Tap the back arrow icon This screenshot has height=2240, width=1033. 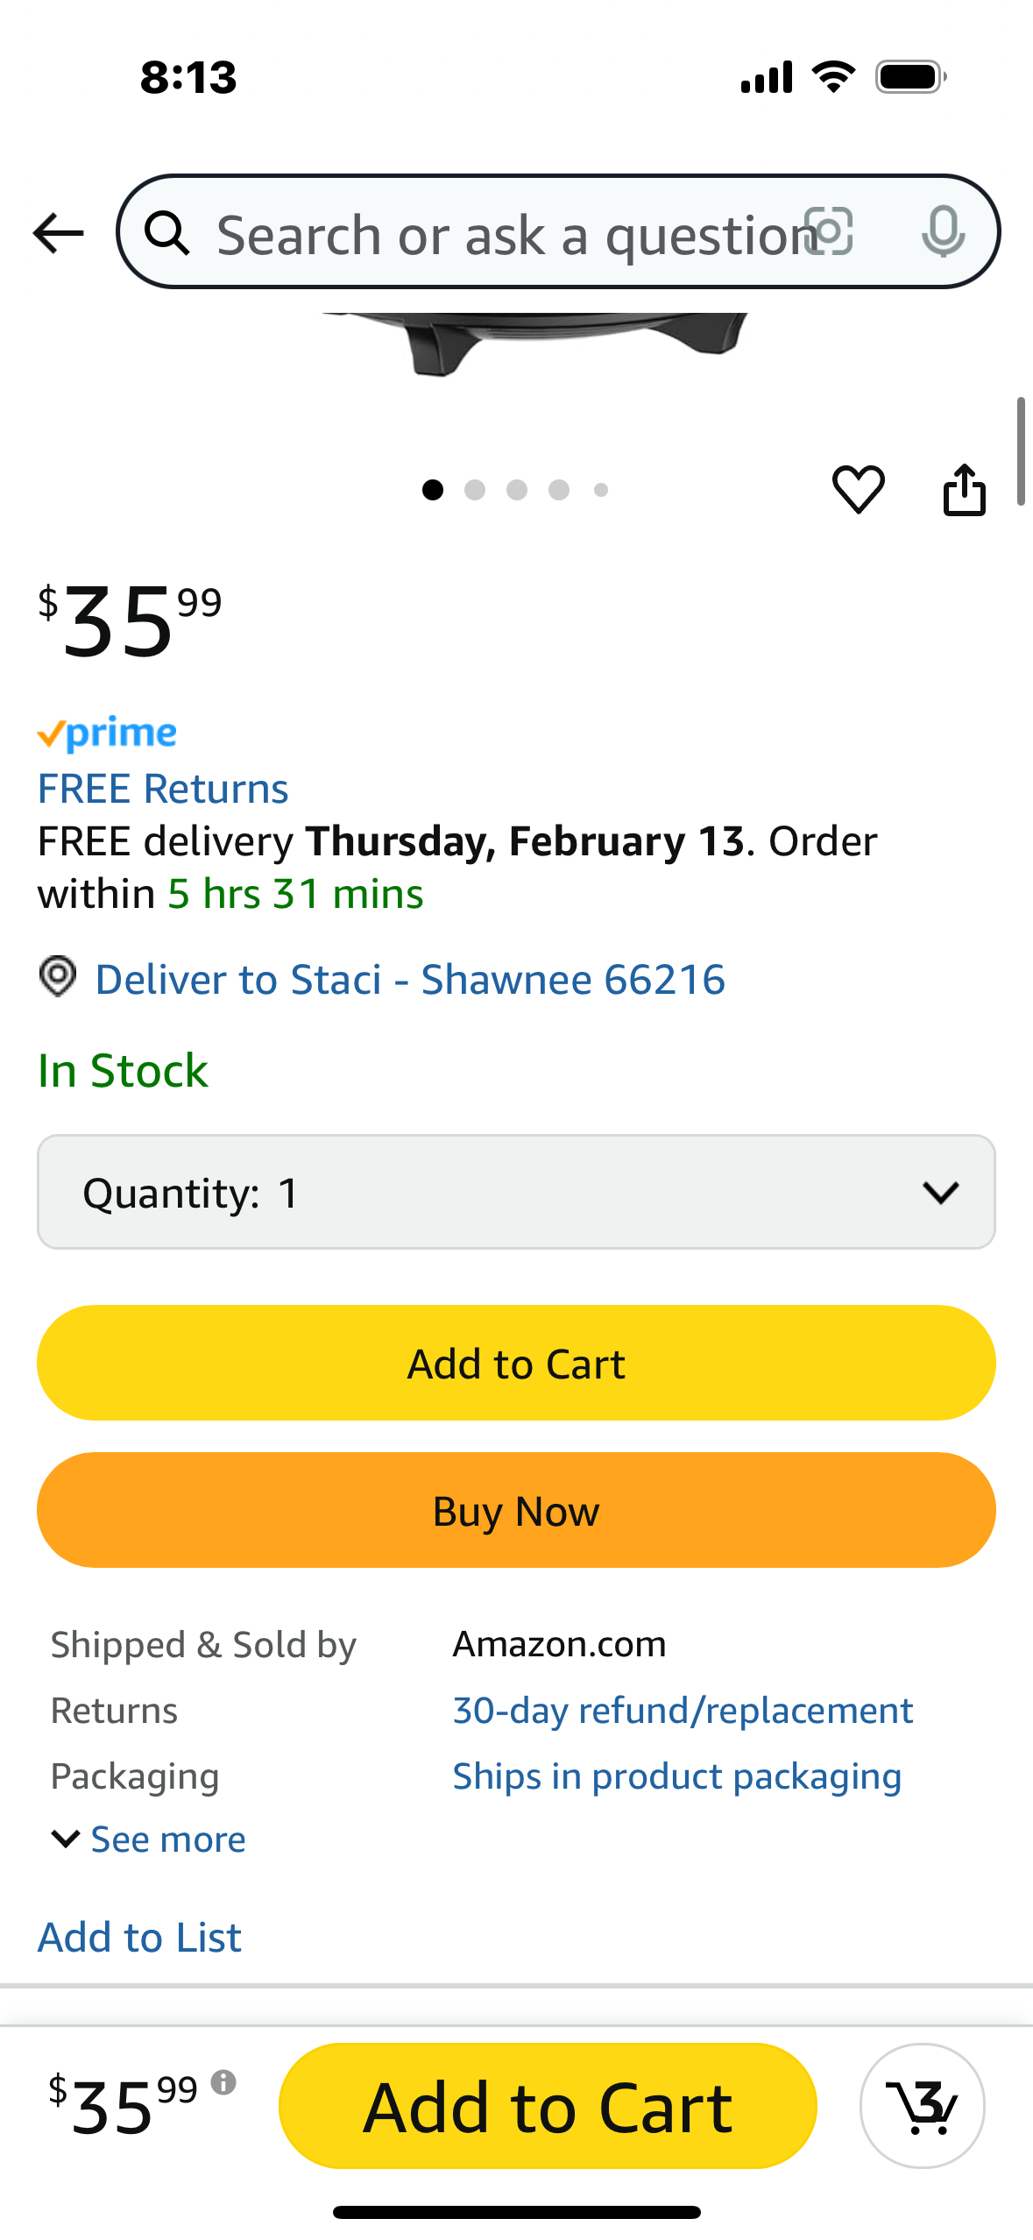click(x=58, y=233)
